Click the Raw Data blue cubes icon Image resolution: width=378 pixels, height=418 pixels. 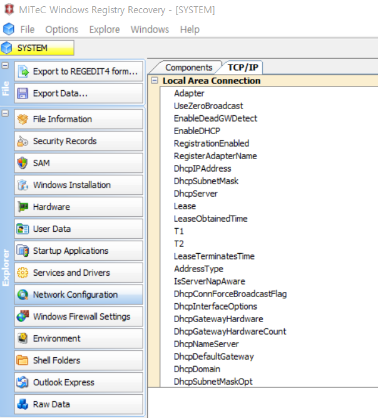23,404
